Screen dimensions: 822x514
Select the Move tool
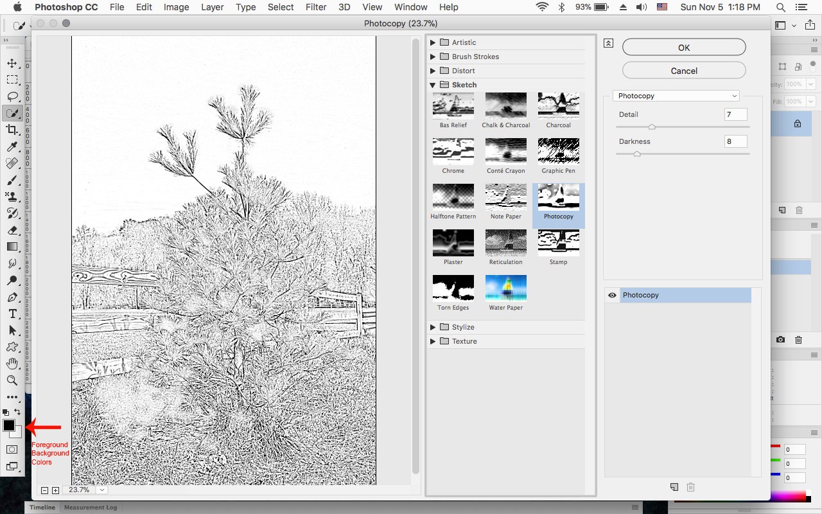click(x=12, y=64)
